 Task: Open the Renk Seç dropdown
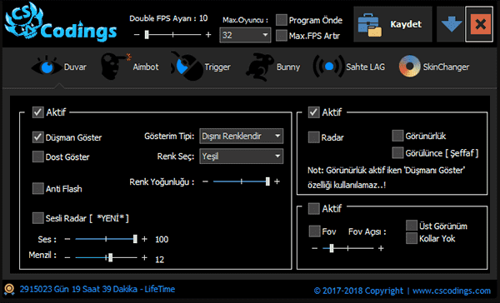242,156
